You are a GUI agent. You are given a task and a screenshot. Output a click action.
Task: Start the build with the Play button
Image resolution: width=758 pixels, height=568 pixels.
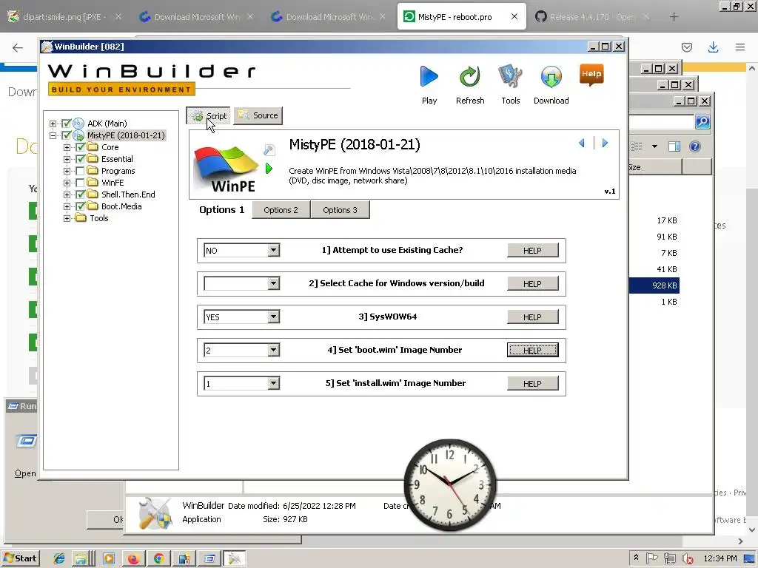click(x=429, y=77)
